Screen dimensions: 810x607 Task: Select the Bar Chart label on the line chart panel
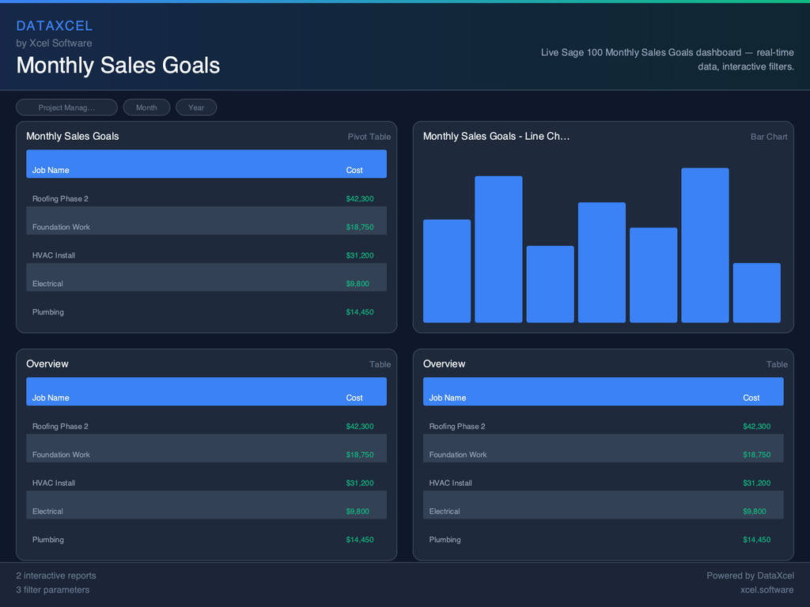[x=768, y=136]
